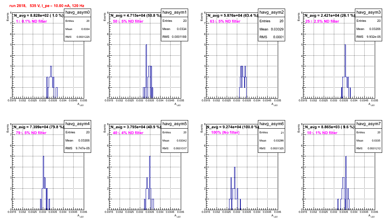
Task: Click the histogram peak bar in havg_asym6 plot
Action: coord(235,188)
